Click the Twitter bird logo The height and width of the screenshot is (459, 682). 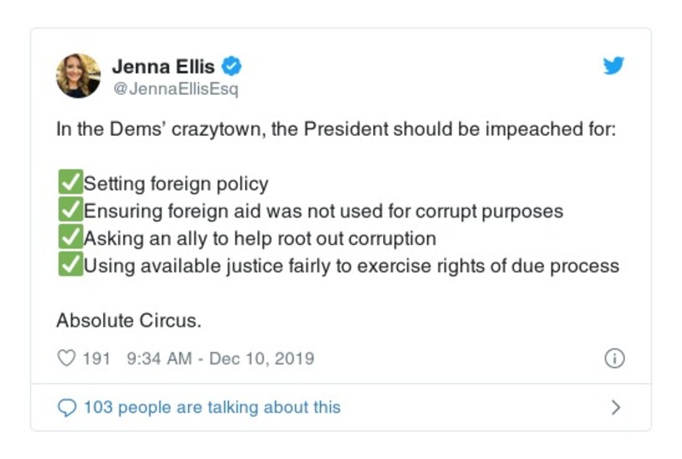tap(614, 67)
